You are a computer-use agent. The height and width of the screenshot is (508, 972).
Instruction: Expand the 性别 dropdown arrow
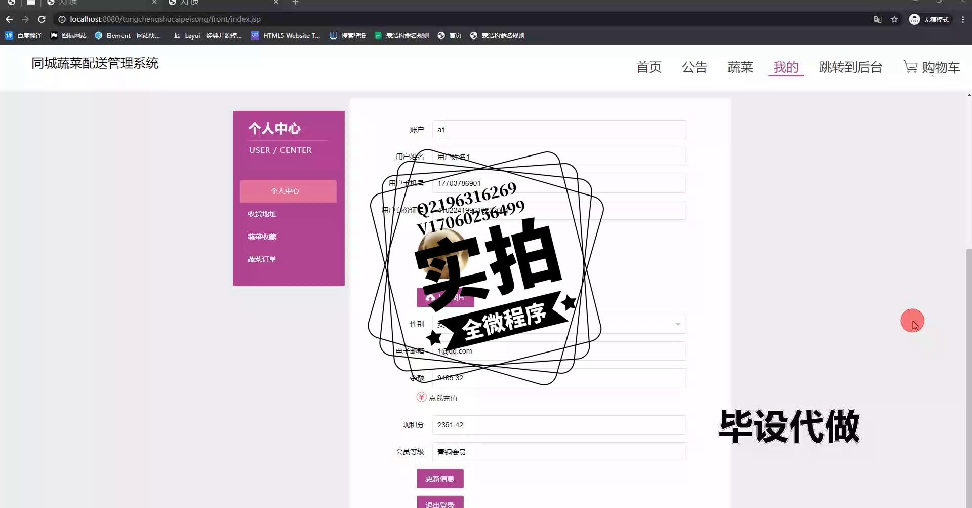coord(678,324)
